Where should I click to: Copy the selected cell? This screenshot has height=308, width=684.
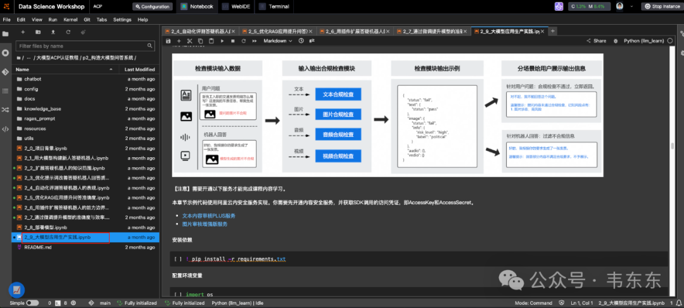[200, 41]
